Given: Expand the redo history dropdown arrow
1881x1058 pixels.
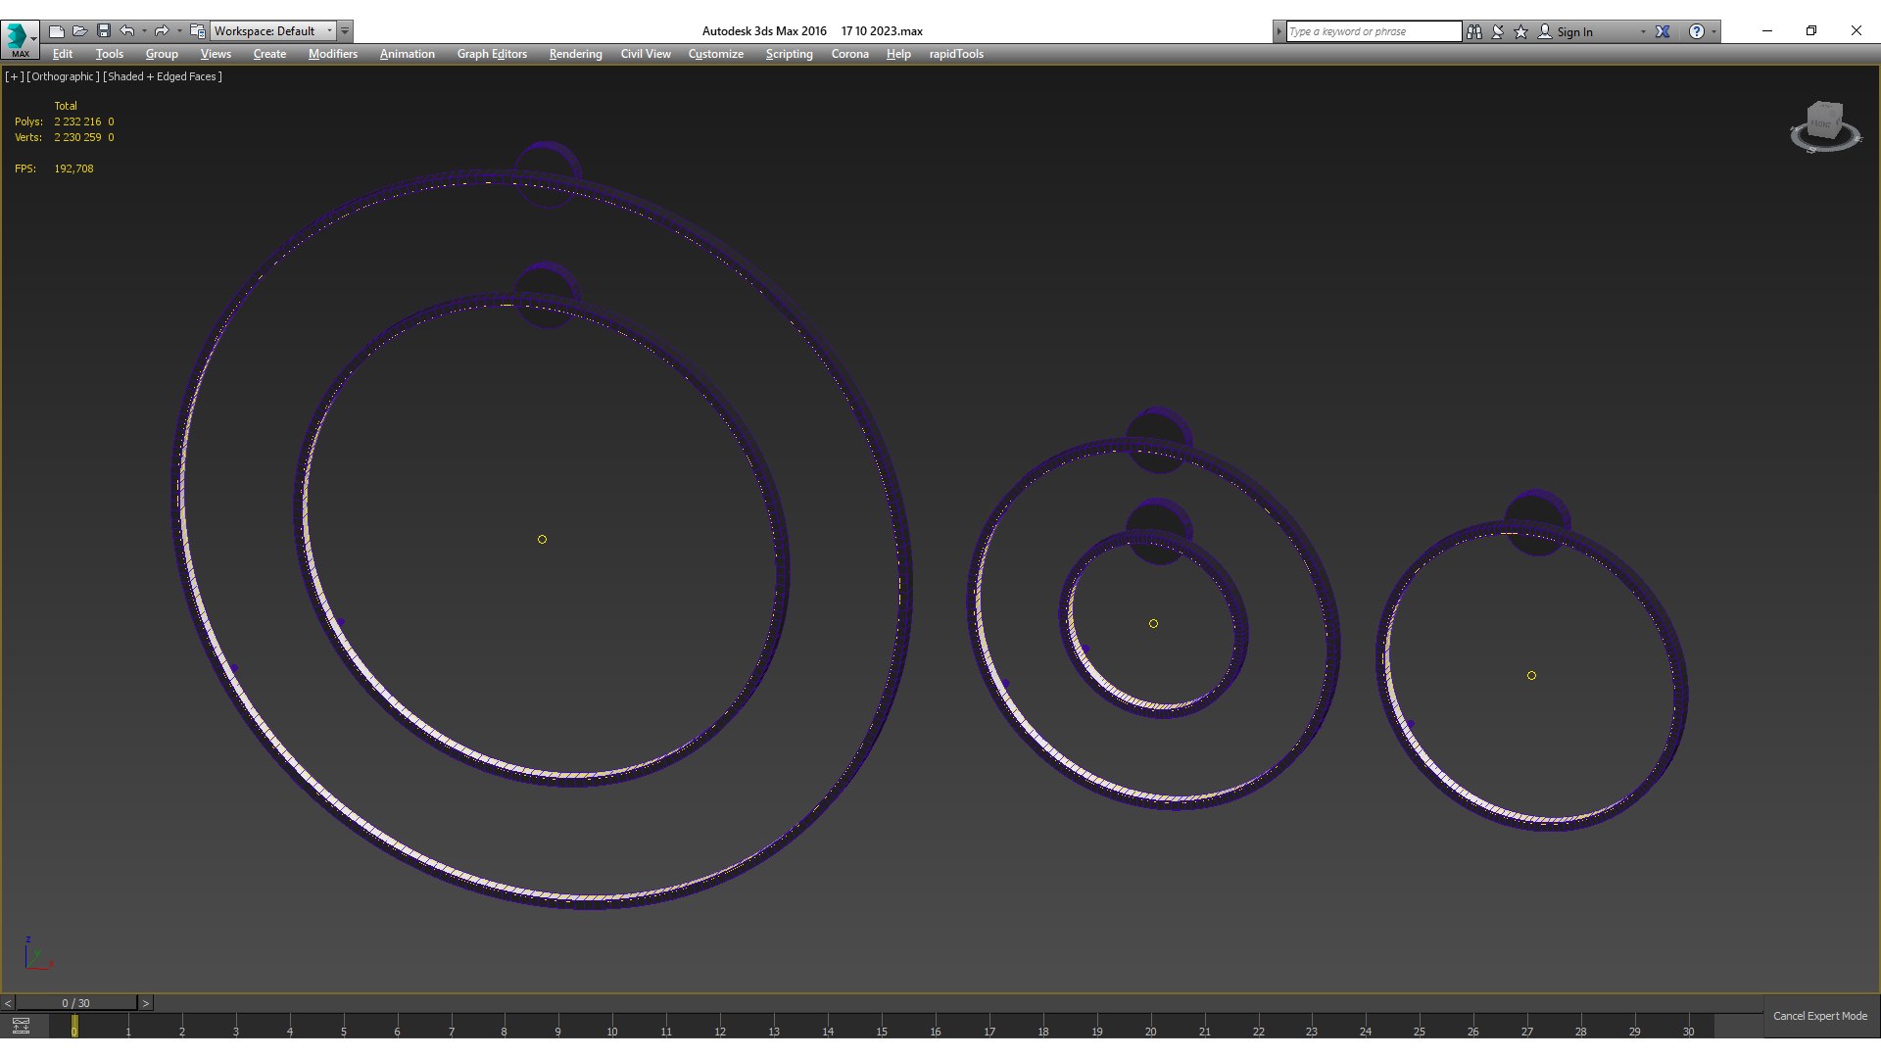Looking at the screenshot, I should 179,31.
